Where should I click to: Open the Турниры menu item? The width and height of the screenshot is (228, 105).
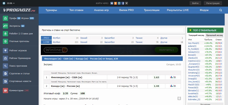[51, 10]
